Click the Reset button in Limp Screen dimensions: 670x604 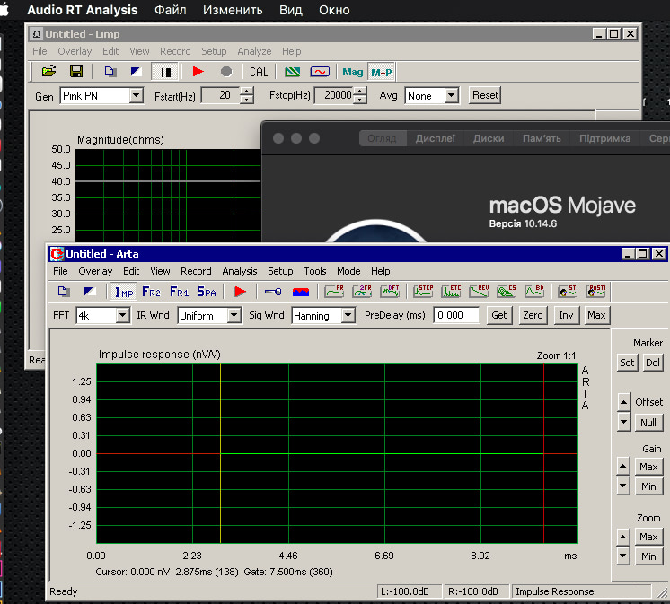484,95
